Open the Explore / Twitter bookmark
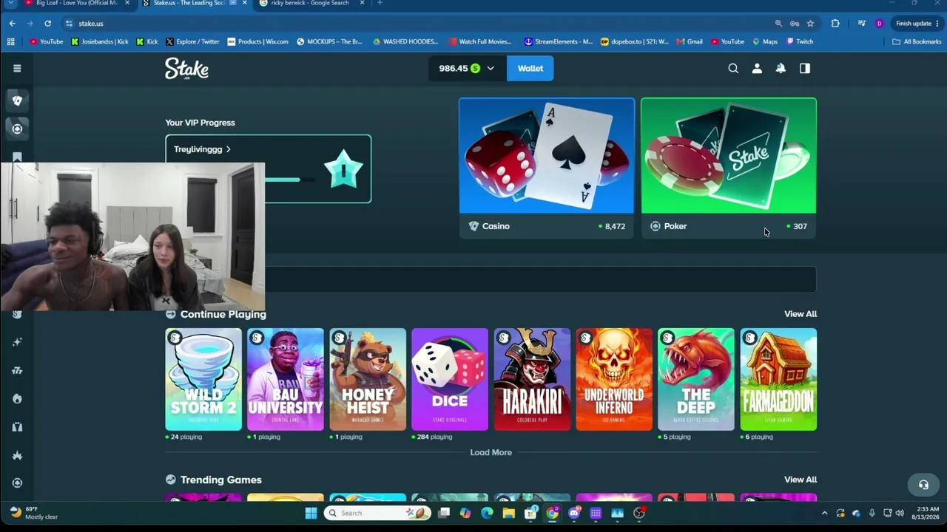 pos(192,41)
